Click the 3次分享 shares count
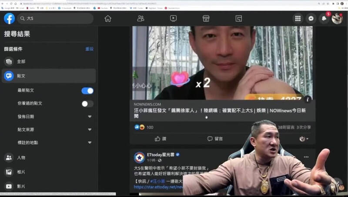The image size is (348, 197). (x=304, y=127)
